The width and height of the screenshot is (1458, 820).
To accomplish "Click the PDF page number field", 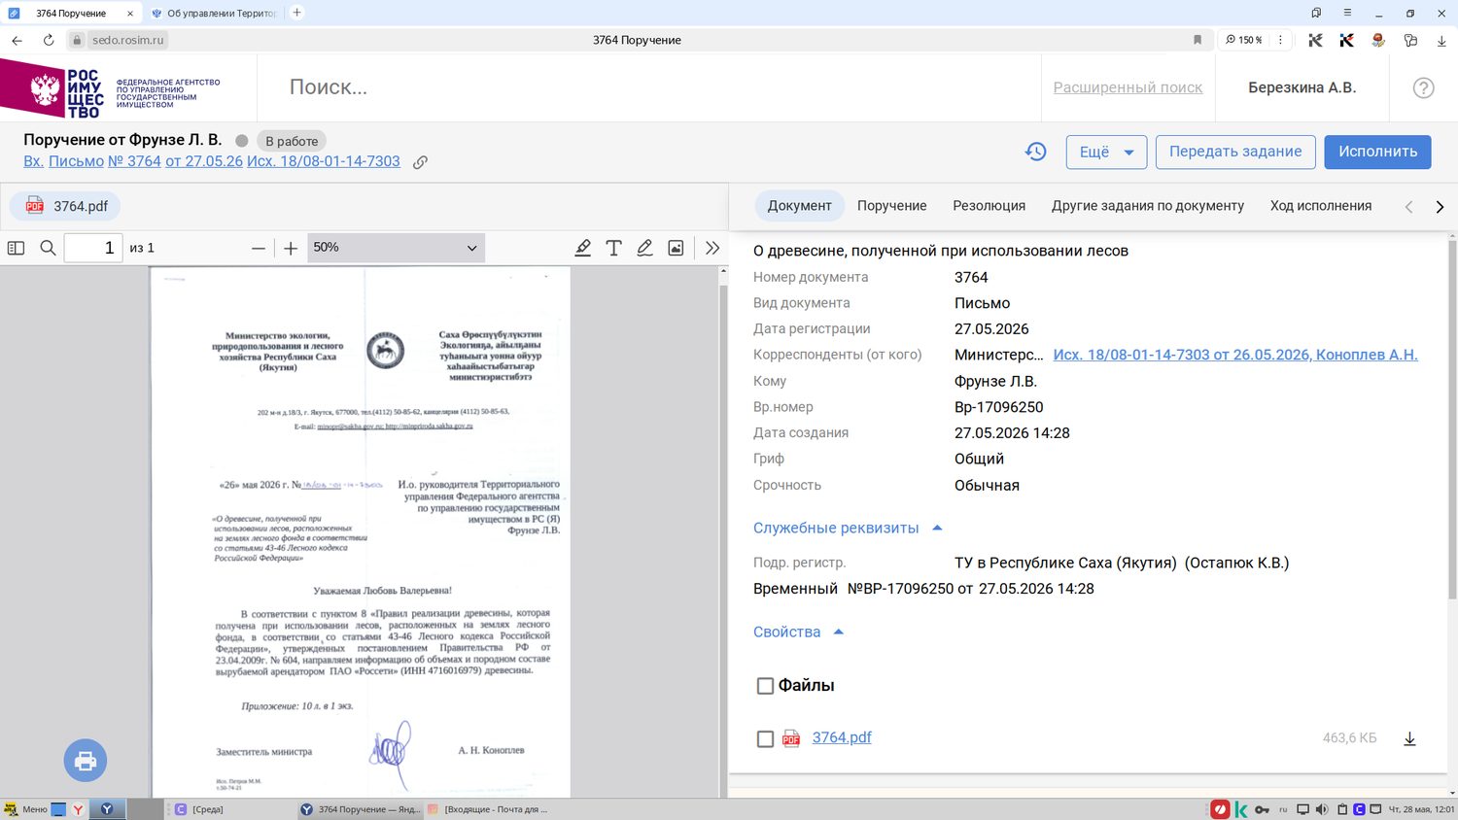I will click(x=92, y=248).
